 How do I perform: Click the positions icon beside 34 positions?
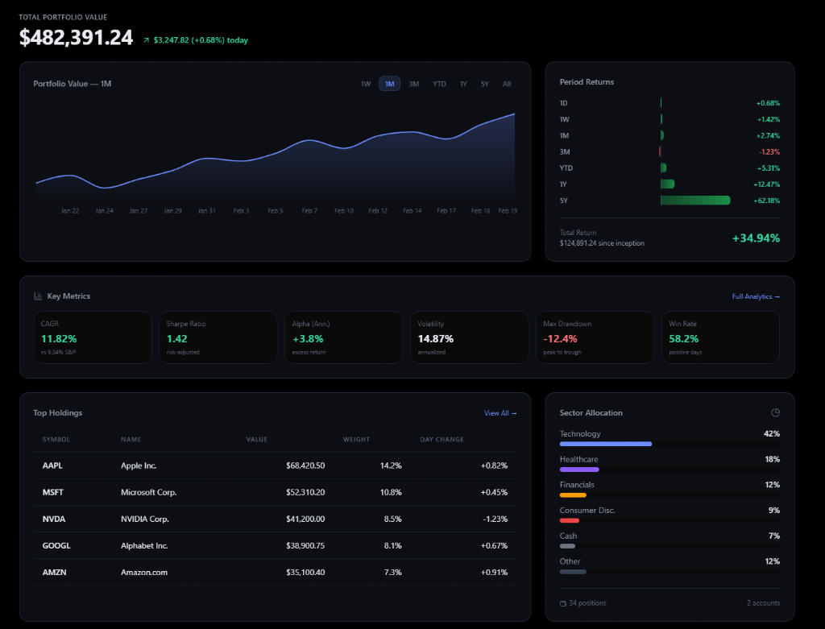click(x=562, y=602)
